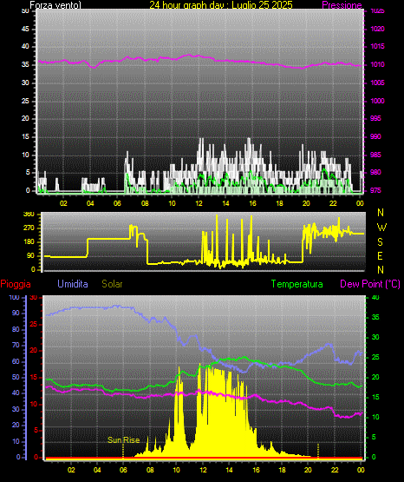
Task: Click the 360 value on direction scale
Action: tap(29, 215)
